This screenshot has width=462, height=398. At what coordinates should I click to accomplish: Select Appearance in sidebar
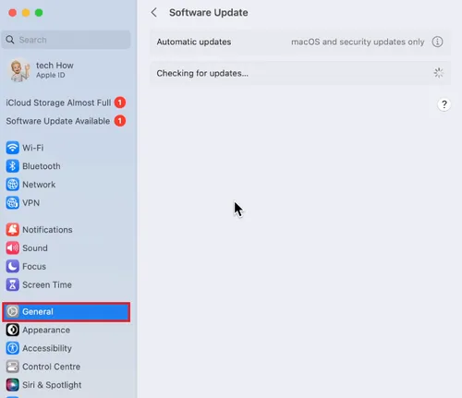[x=66, y=330]
